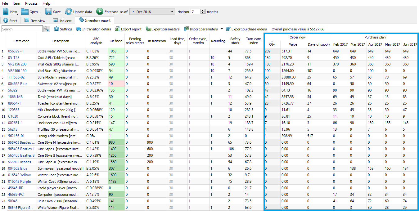419x211 pixels.
Task: Switch to the Start tab
Action: [x=11, y=21]
